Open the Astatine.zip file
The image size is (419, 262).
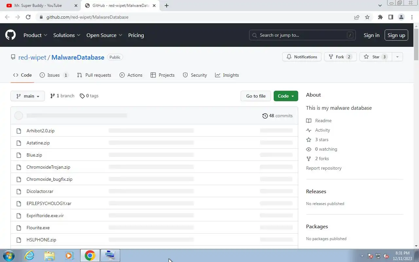38,143
